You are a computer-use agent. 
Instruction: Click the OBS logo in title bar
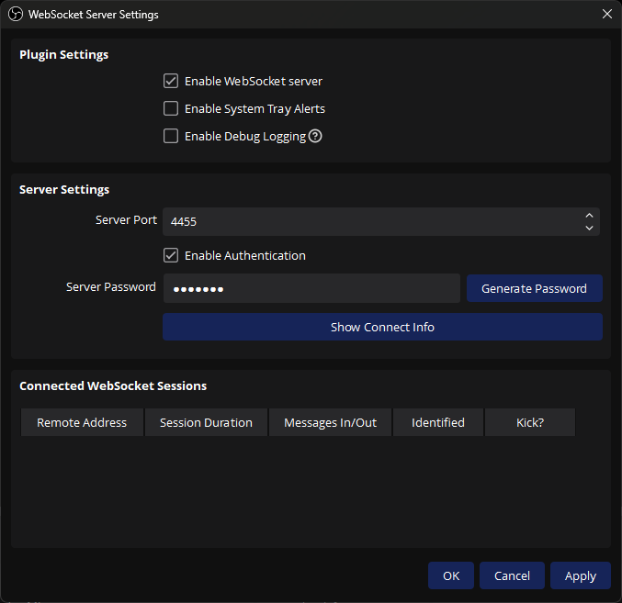pos(16,14)
